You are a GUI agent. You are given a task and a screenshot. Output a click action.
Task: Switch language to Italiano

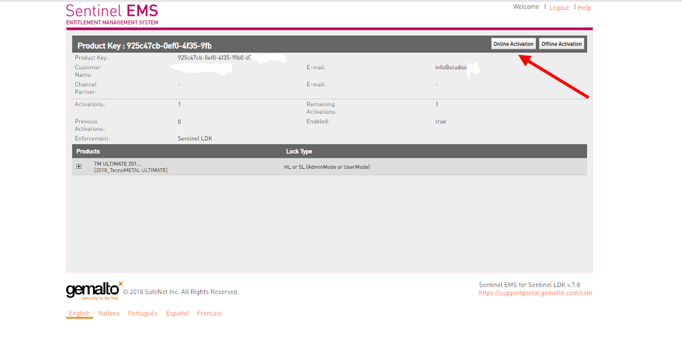coord(108,313)
